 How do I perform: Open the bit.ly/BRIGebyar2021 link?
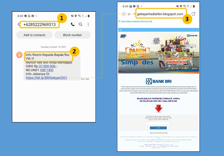(46, 78)
